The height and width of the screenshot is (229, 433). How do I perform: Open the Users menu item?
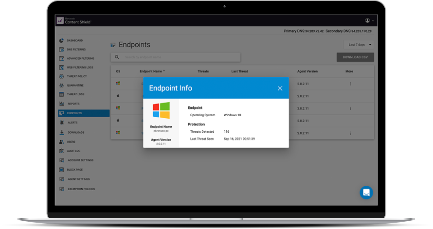71,142
